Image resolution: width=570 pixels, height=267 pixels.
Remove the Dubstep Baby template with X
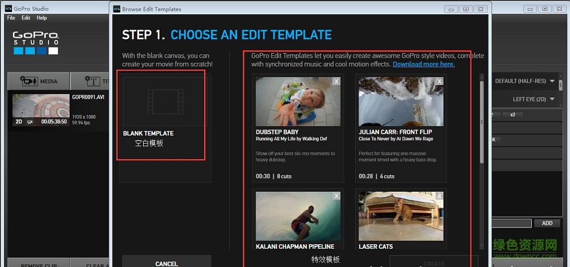336,82
